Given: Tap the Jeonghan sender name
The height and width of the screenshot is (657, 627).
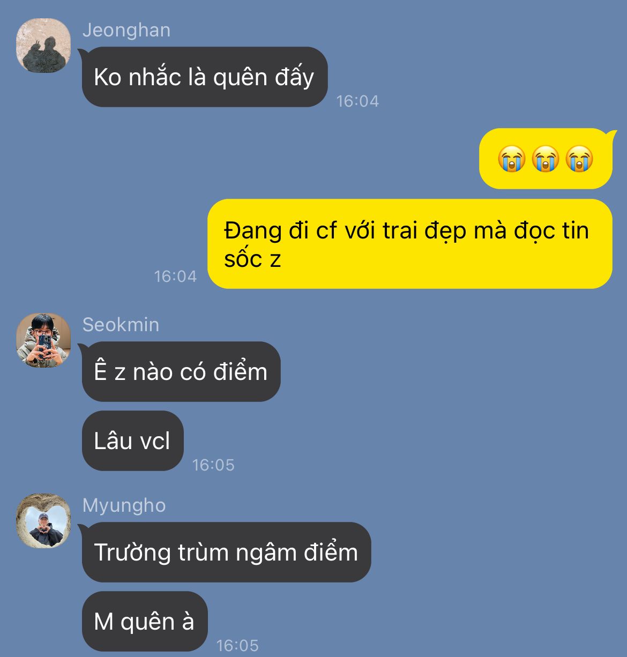Looking at the screenshot, I should (126, 30).
